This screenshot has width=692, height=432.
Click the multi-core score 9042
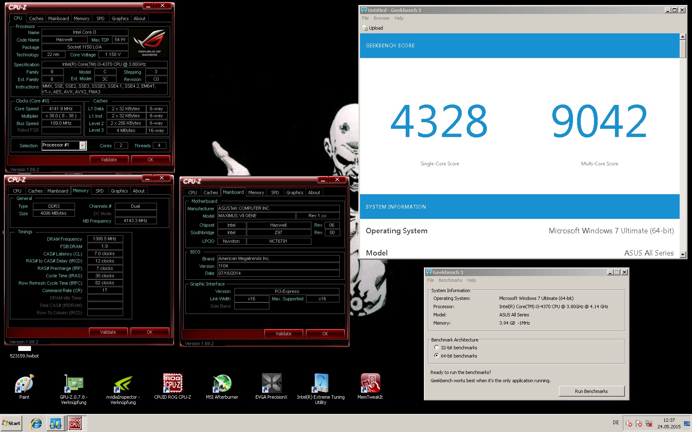pos(599,121)
